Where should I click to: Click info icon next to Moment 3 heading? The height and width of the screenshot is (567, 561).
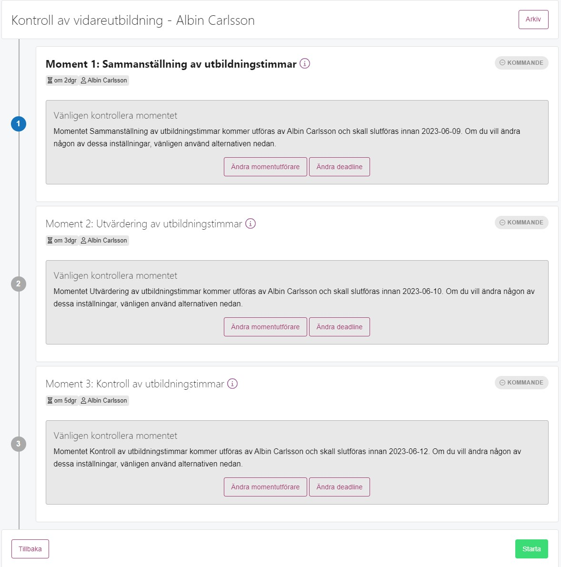pos(232,384)
